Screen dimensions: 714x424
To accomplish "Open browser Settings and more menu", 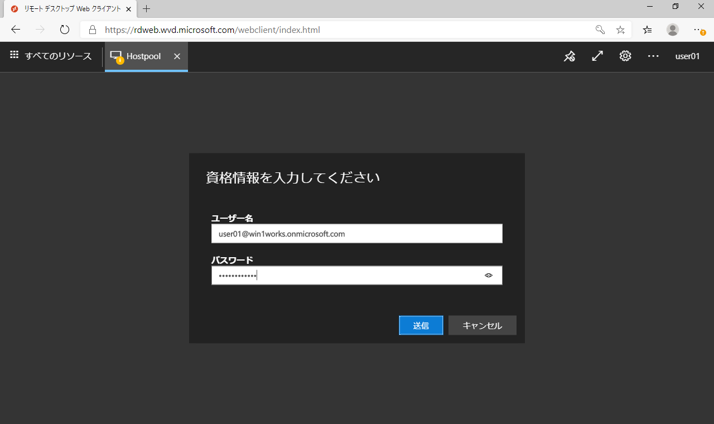I will pos(699,30).
